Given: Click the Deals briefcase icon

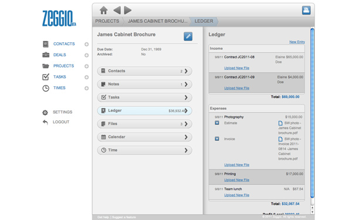Looking at the screenshot, I should coord(46,55).
